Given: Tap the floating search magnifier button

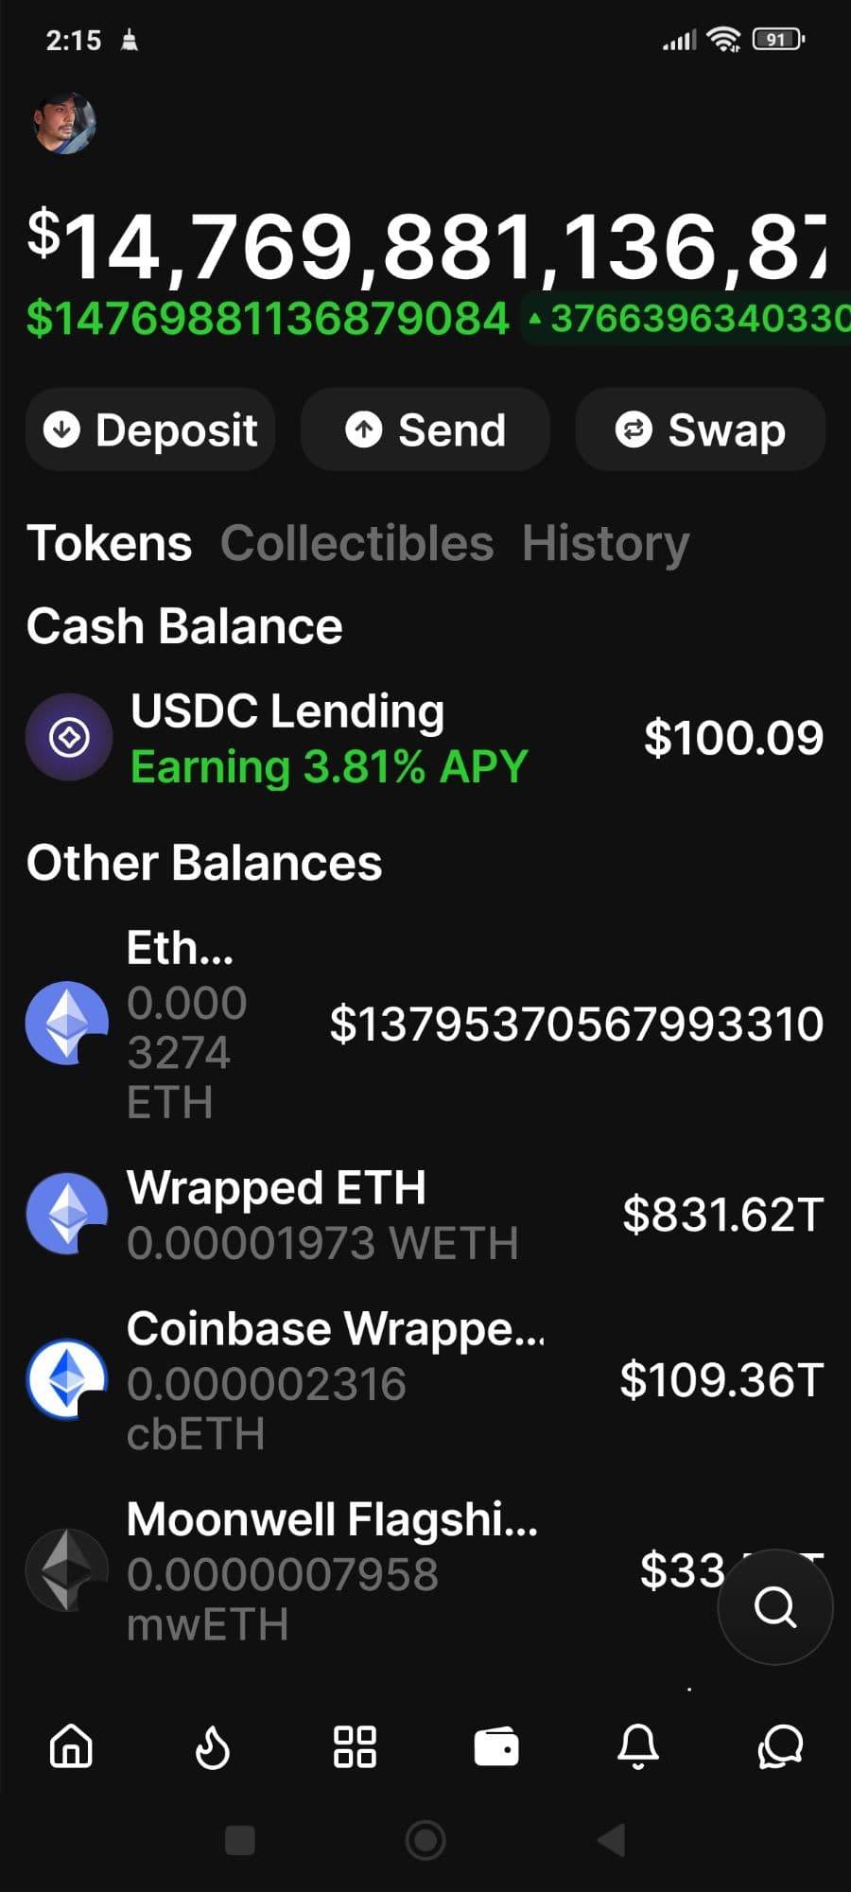Looking at the screenshot, I should point(775,1606).
